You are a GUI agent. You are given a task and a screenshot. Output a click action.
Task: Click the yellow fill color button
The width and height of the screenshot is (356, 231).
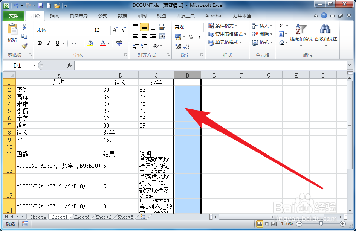[90, 43]
